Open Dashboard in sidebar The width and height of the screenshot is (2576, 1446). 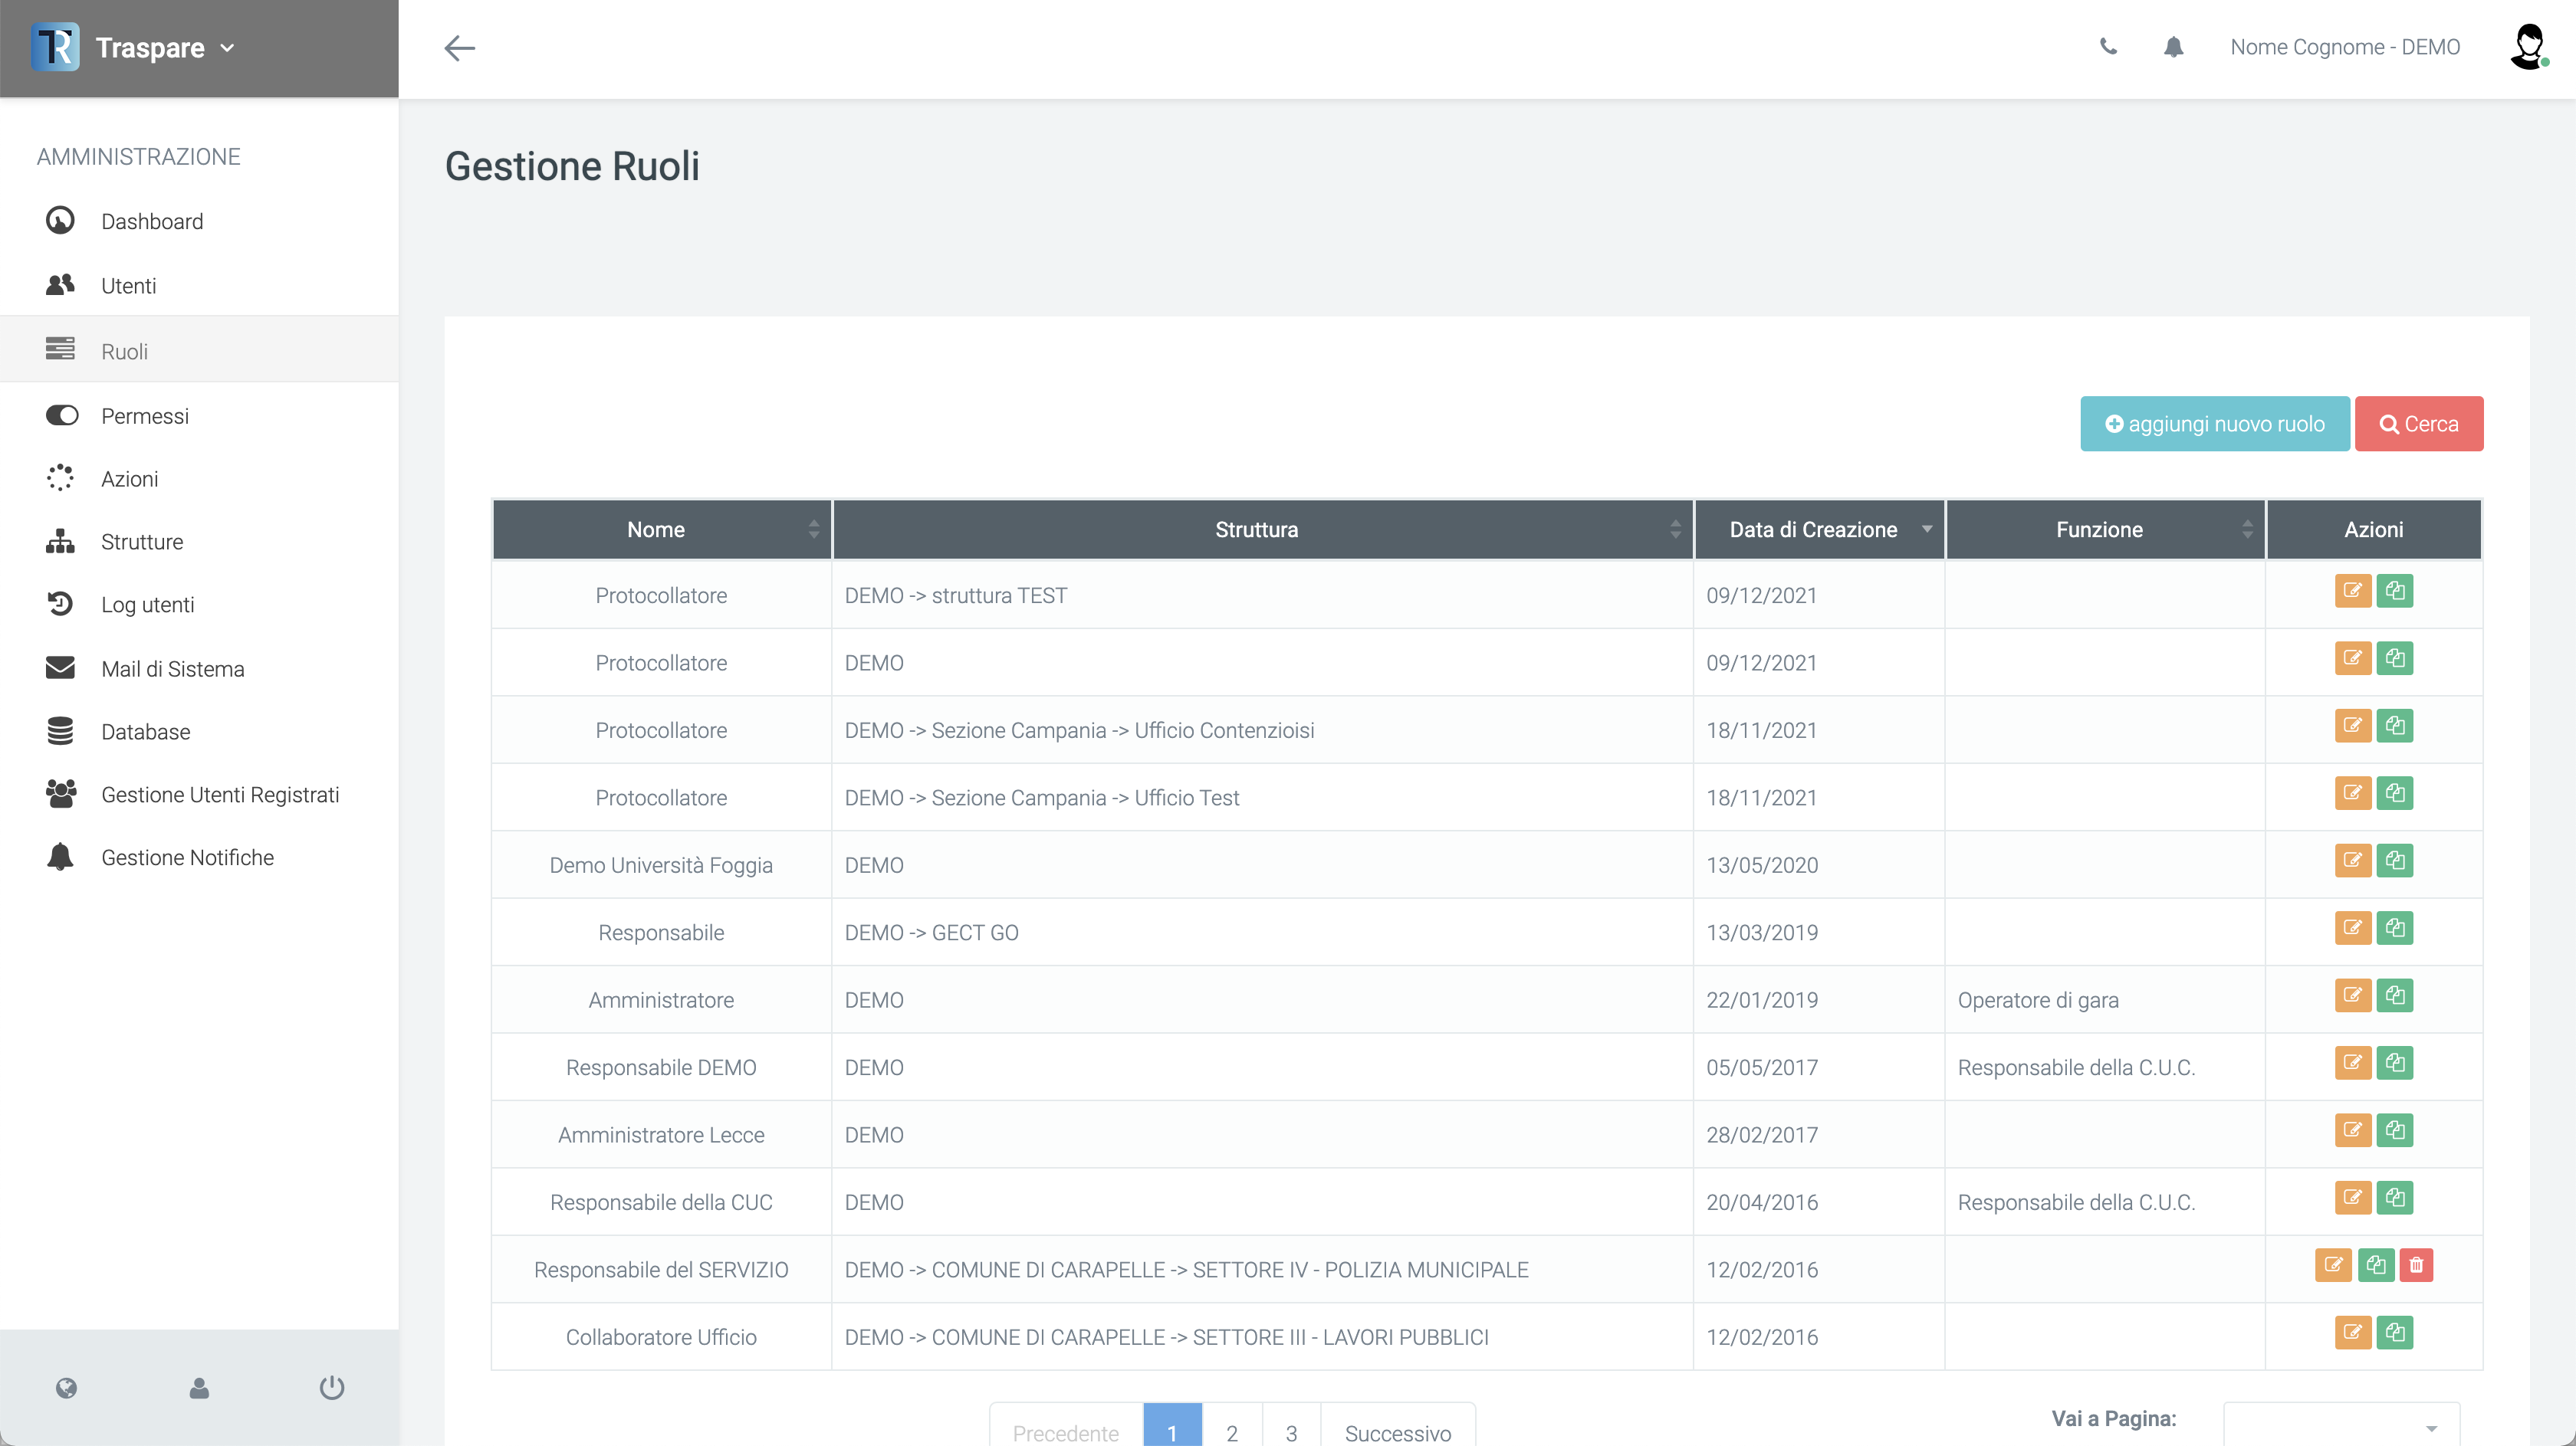(x=152, y=221)
